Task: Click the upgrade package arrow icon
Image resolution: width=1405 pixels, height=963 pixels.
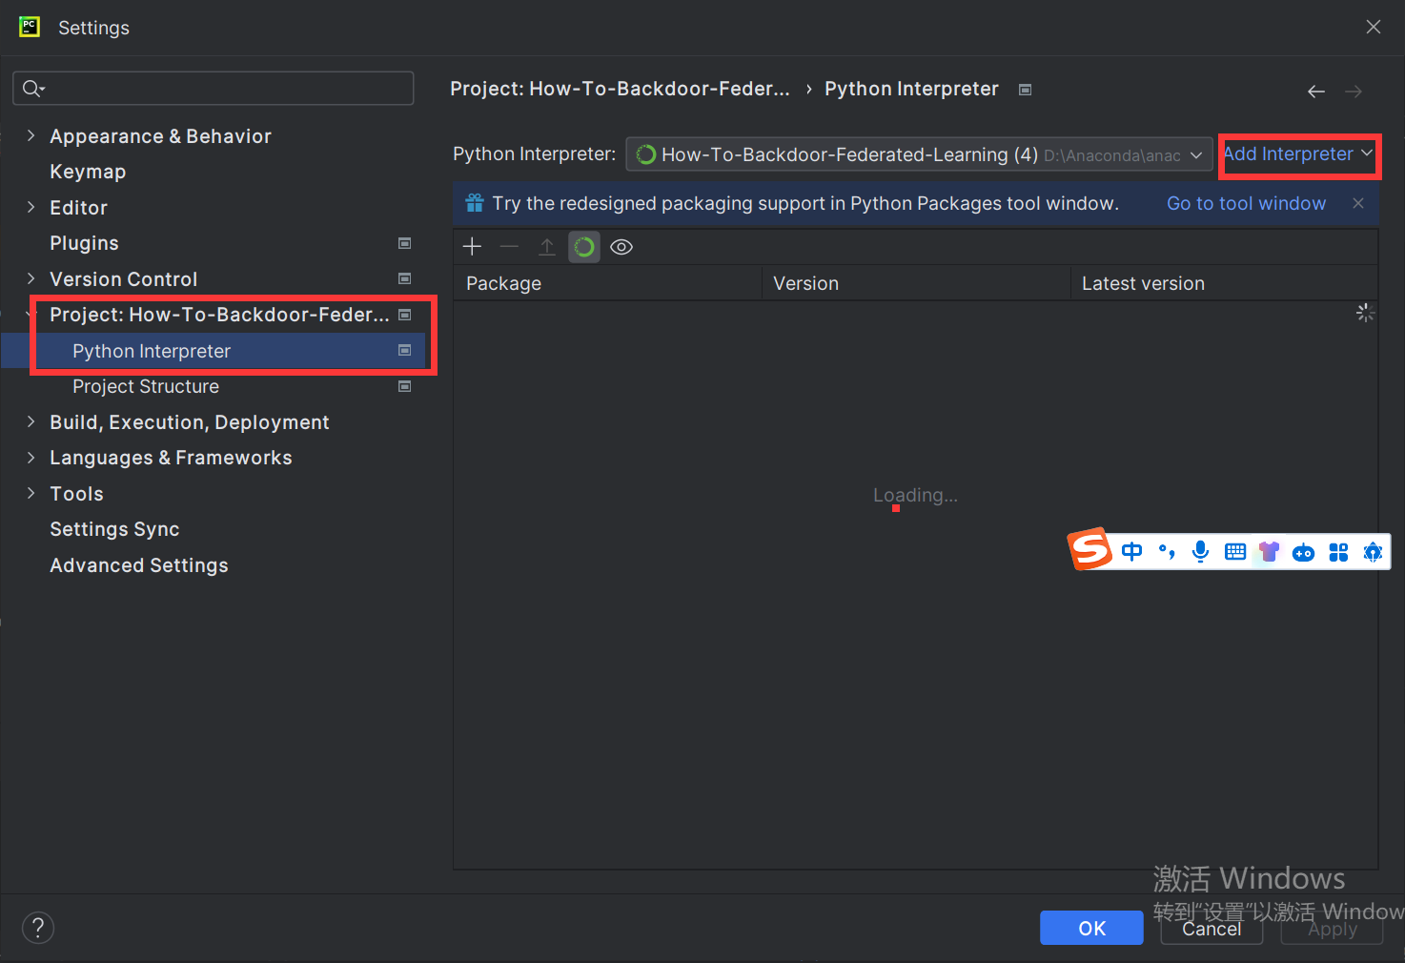Action: point(547,247)
